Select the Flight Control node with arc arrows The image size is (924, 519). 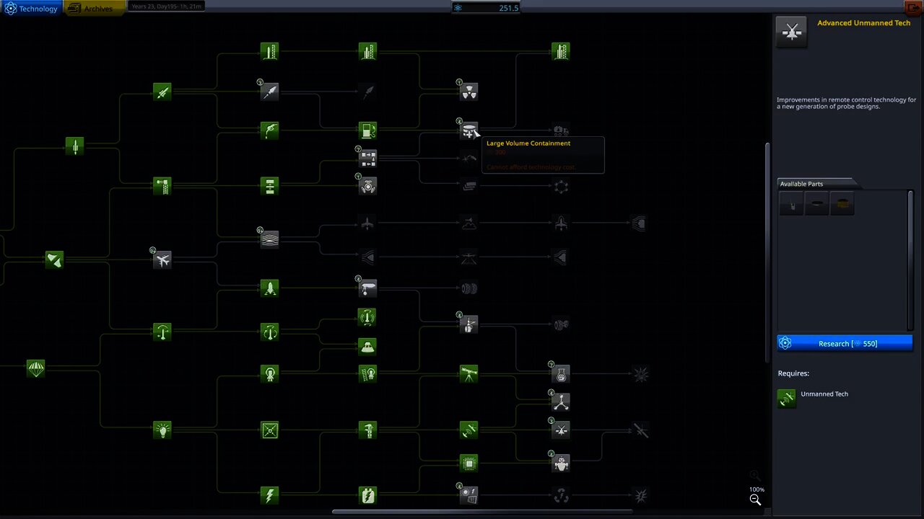pos(162,332)
